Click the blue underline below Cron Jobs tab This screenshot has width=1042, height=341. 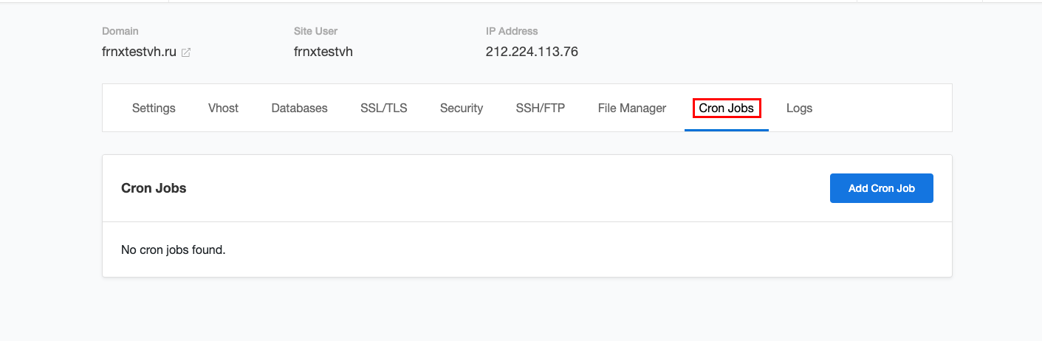click(x=727, y=130)
